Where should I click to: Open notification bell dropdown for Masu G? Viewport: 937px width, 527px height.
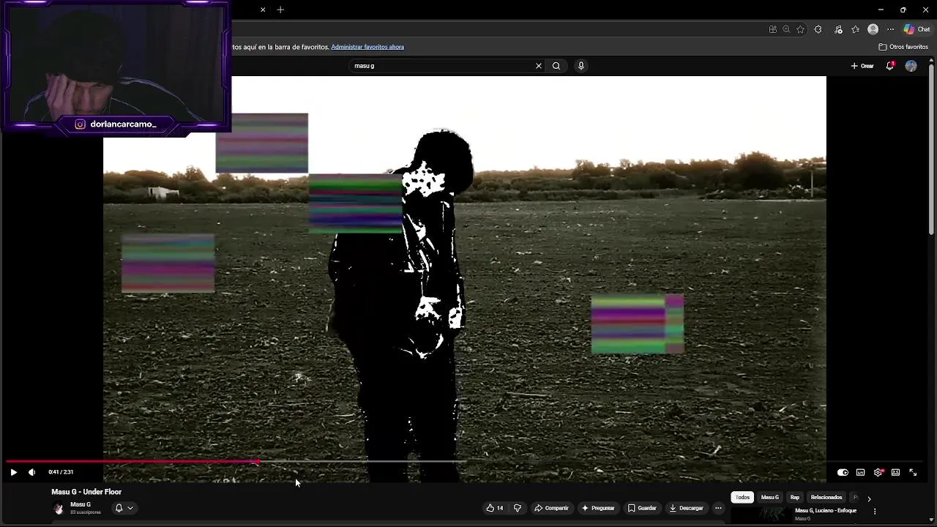[124, 508]
